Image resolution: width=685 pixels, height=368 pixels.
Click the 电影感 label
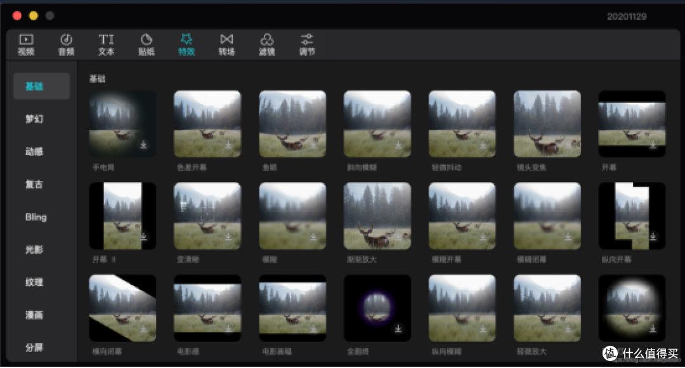188,352
